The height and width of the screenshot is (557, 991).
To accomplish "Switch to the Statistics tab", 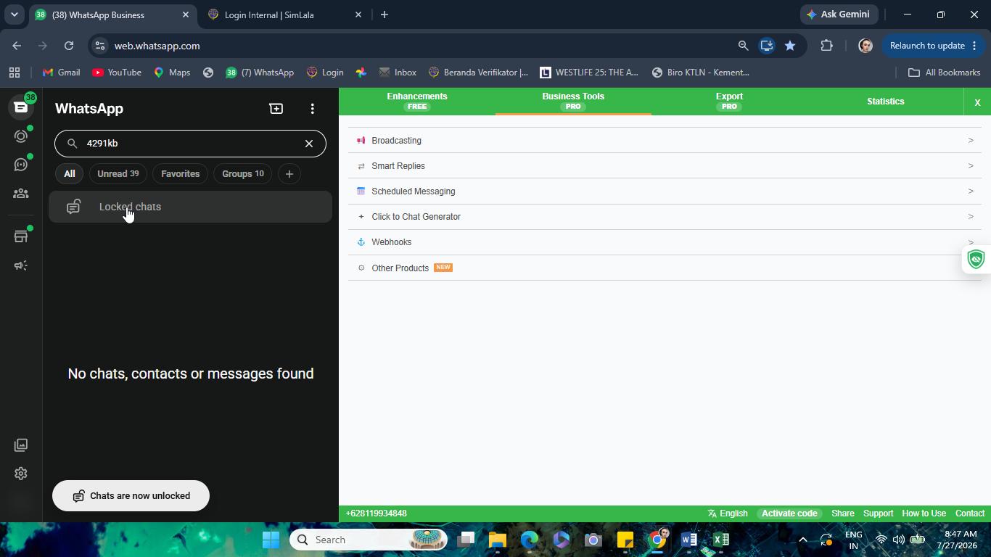I will [x=885, y=102].
